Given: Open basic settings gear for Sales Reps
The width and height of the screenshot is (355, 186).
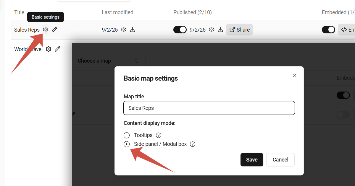Looking at the screenshot, I should (45, 30).
